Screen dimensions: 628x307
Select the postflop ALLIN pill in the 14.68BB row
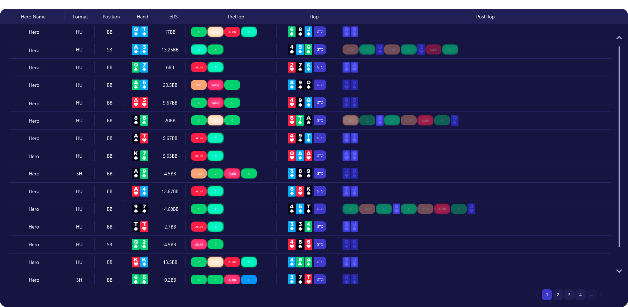[x=442, y=209]
